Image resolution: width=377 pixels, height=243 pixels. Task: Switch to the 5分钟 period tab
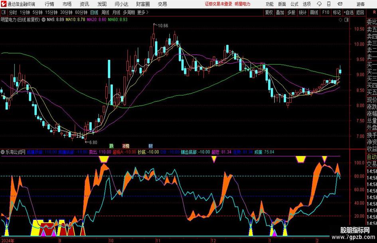[x=38, y=12]
